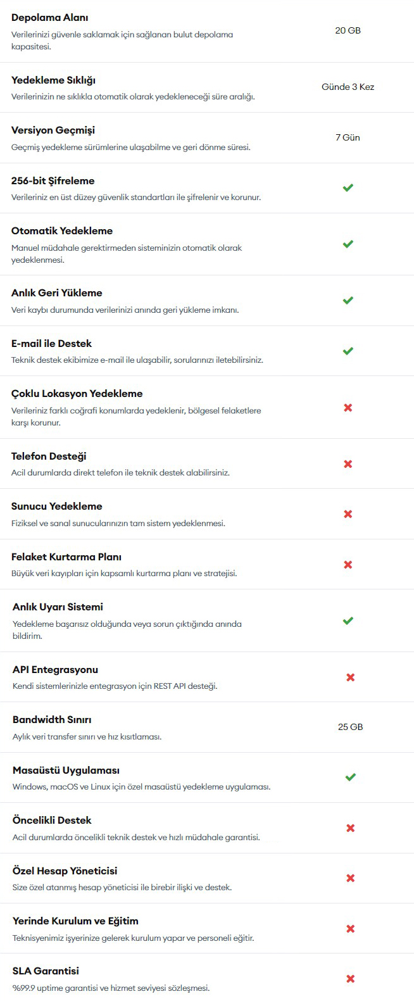Click the Yerinde Kurulum ve Eğitim title
This screenshot has height=1001, width=414.
tap(75, 921)
